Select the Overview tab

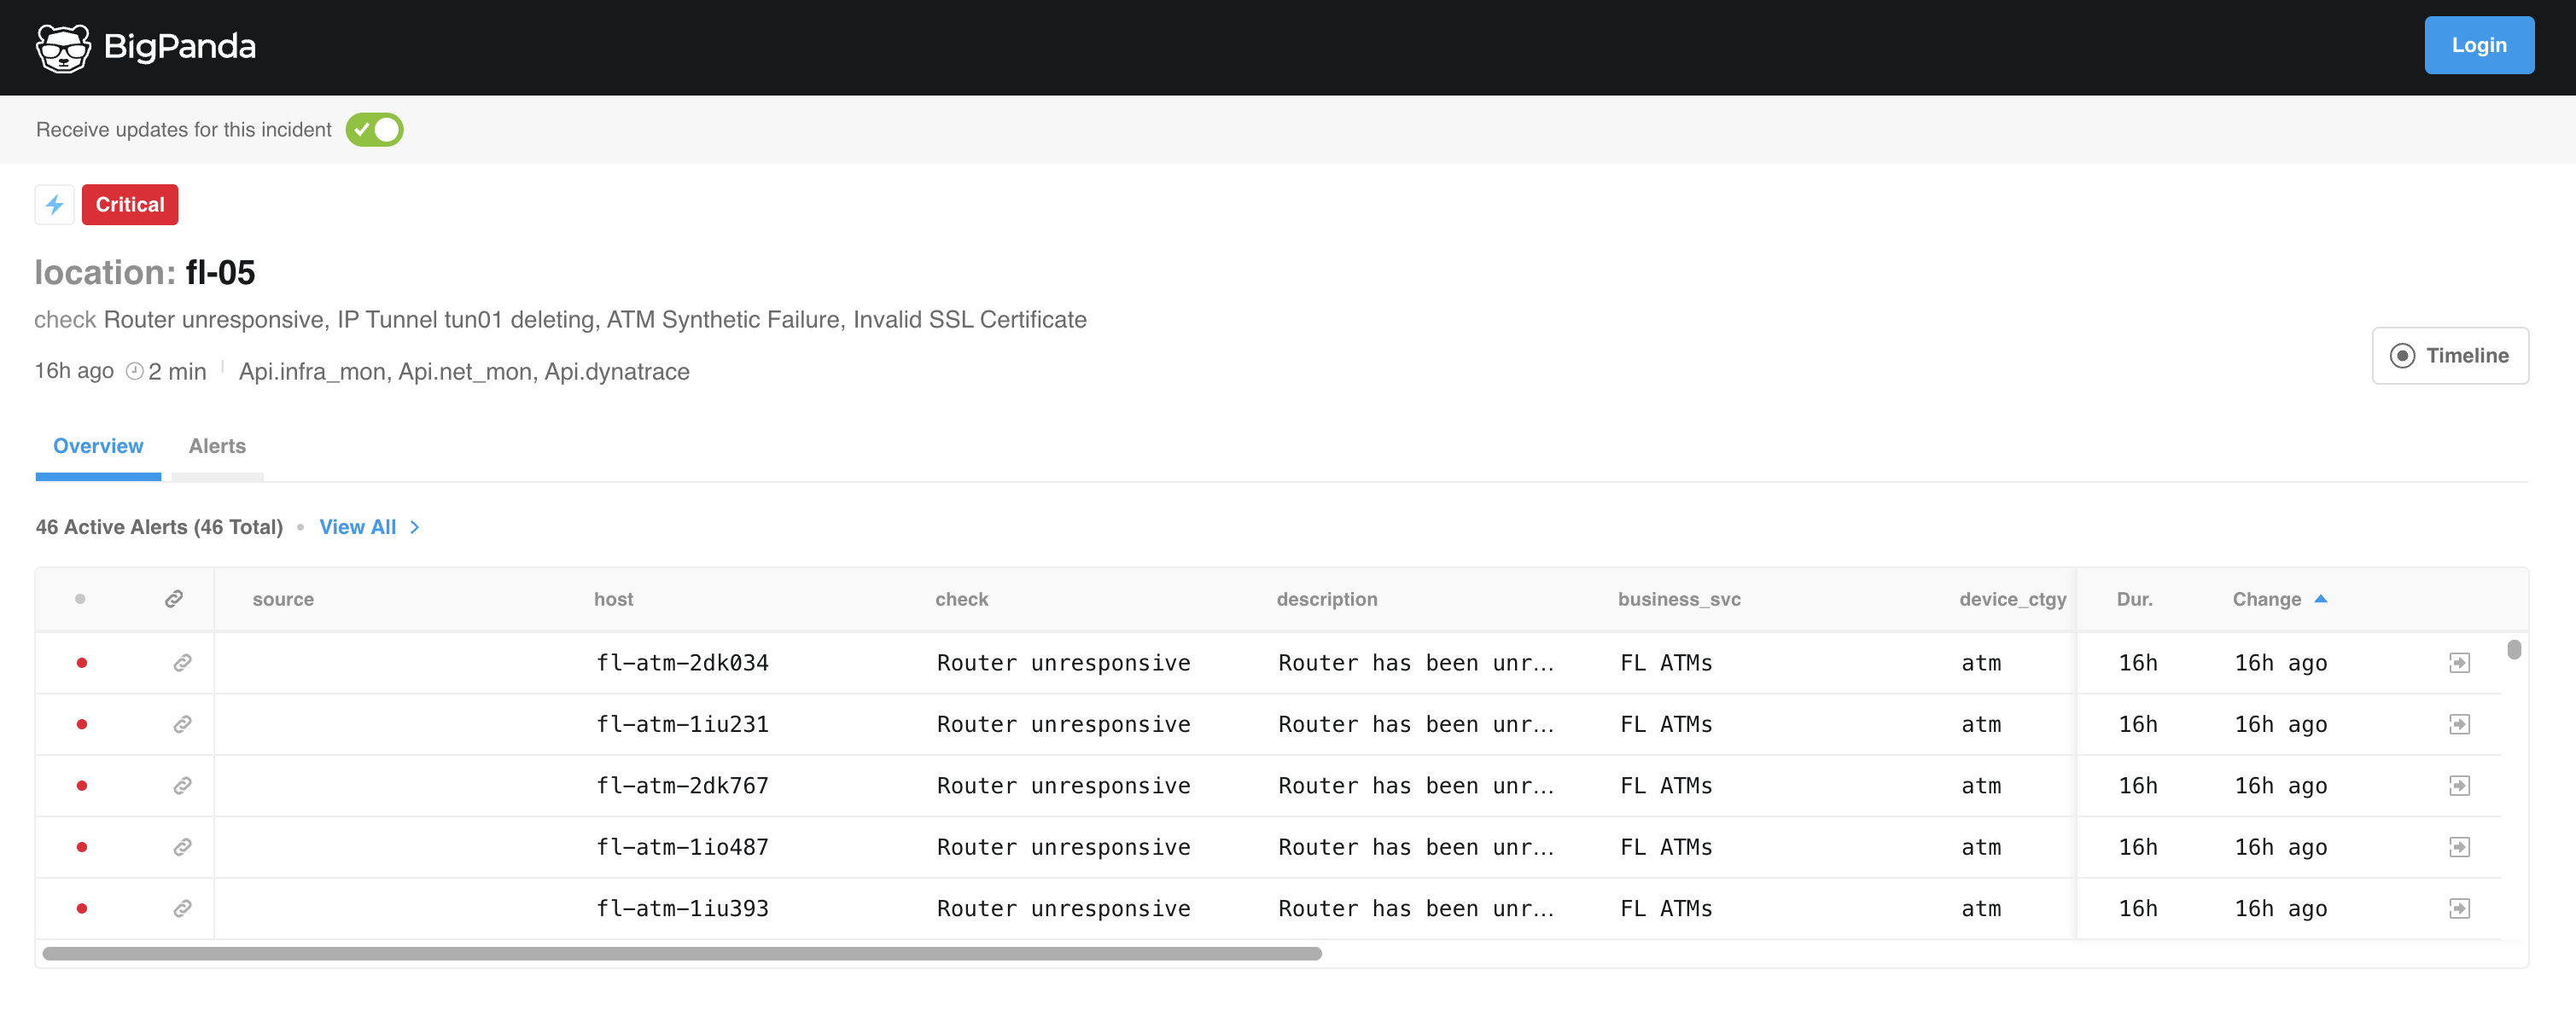point(97,445)
